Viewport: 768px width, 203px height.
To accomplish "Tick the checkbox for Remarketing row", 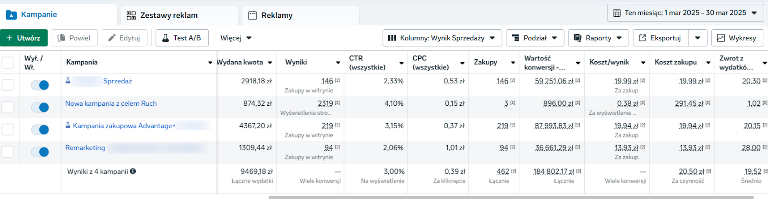I will tap(8, 152).
